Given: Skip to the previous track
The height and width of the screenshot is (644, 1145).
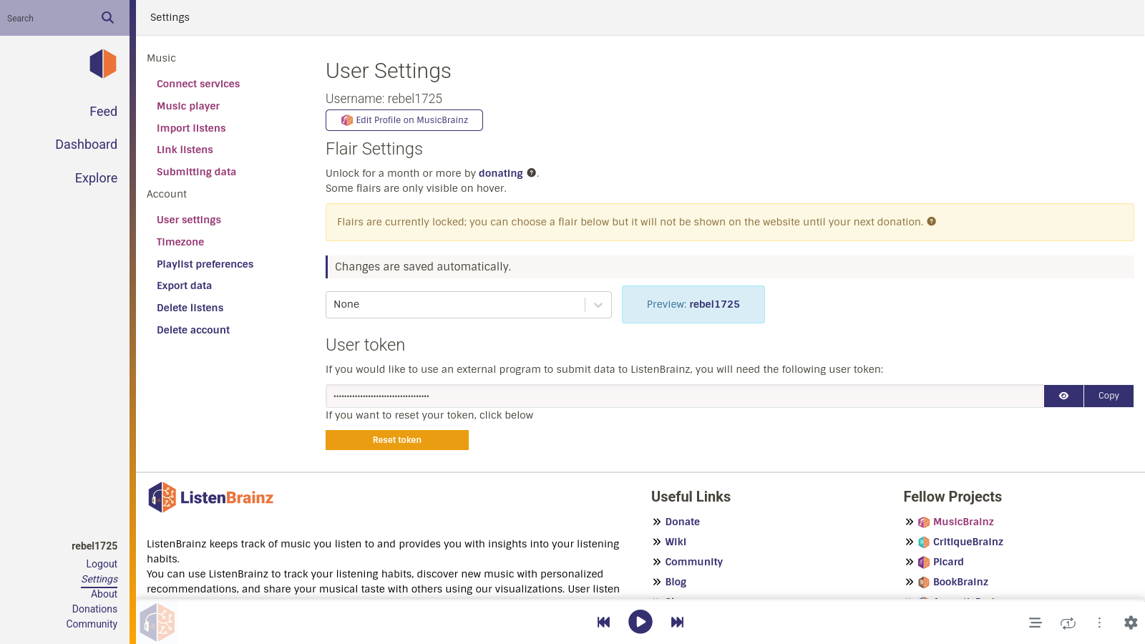Looking at the screenshot, I should [603, 622].
